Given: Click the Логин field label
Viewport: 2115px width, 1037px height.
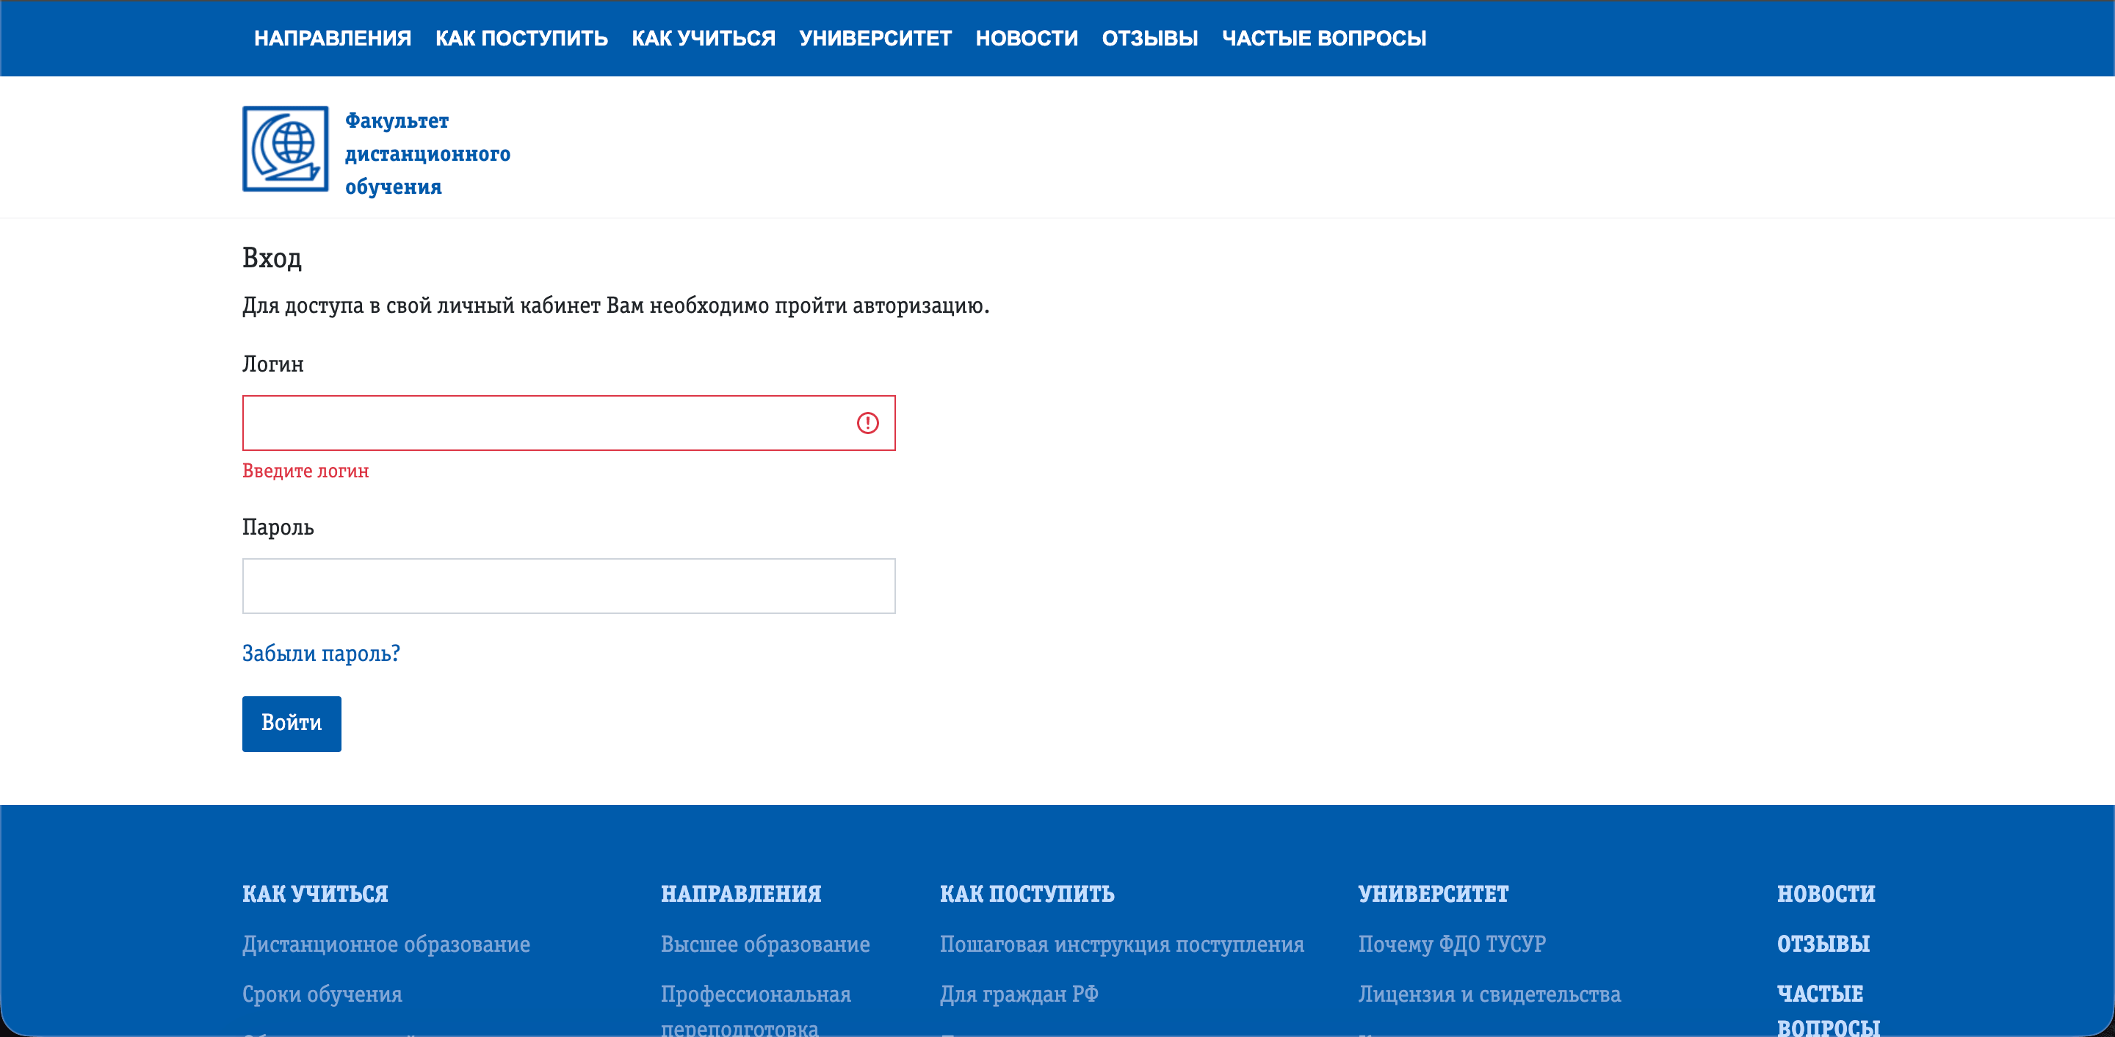Looking at the screenshot, I should pyautogui.click(x=272, y=364).
